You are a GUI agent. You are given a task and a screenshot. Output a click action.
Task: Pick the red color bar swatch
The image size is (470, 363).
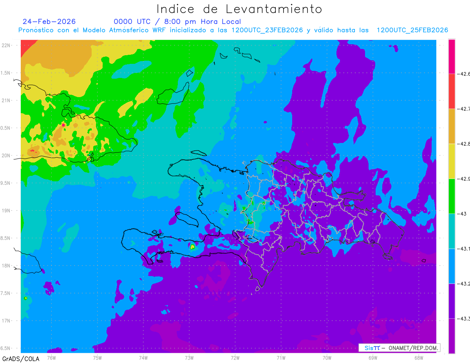point(452,91)
